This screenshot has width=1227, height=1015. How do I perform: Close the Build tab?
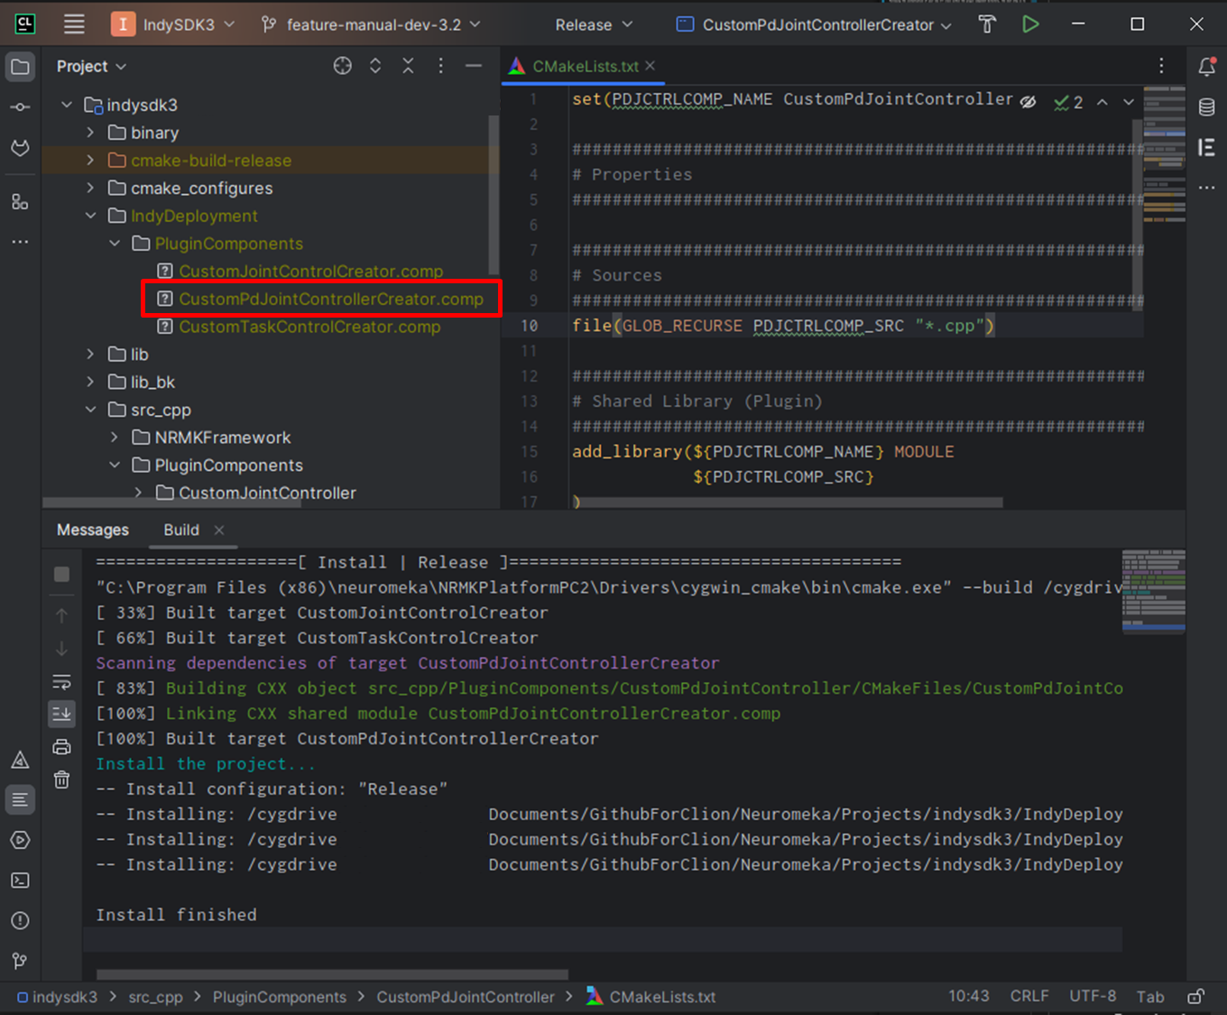(218, 530)
